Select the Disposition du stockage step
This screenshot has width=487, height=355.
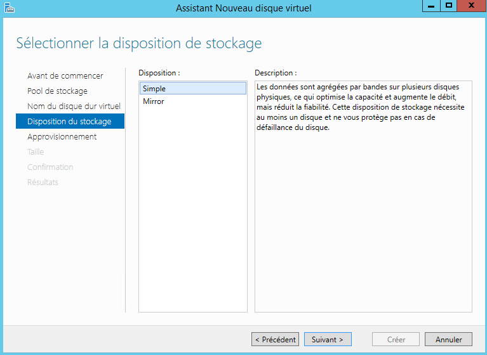click(69, 122)
